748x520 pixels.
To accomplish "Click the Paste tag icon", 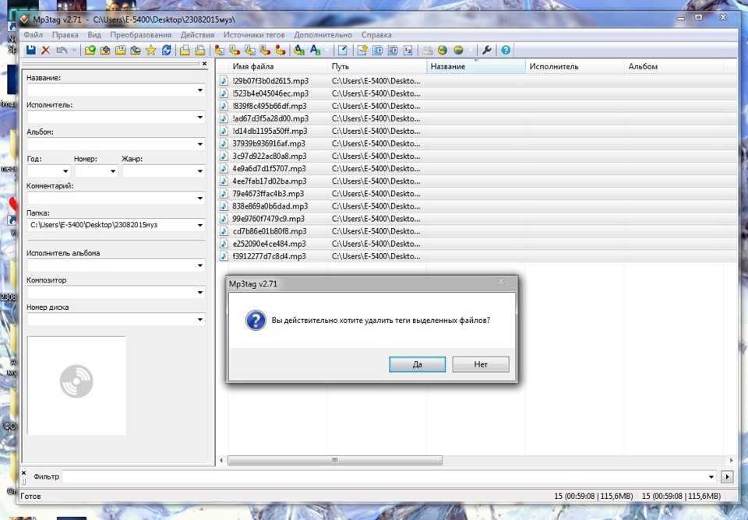I will pyautogui.click(x=200, y=50).
